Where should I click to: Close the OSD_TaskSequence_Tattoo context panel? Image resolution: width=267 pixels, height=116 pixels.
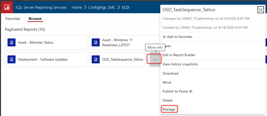(x=261, y=10)
